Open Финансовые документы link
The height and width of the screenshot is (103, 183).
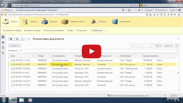point(54,30)
